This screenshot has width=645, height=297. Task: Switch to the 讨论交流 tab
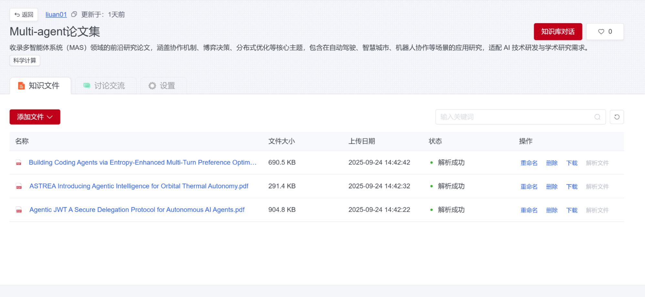104,86
